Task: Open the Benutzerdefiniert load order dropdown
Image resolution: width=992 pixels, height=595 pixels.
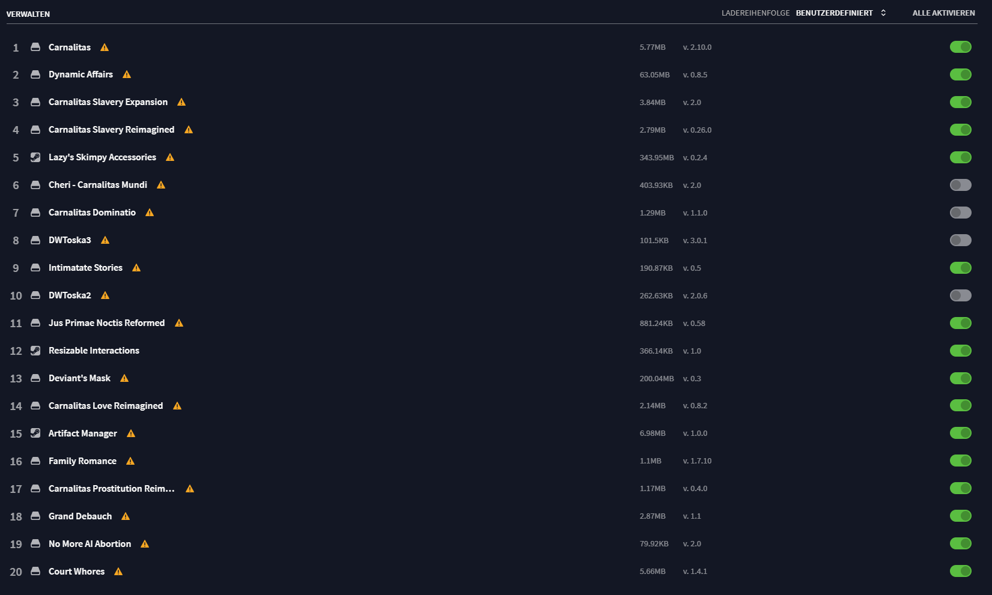Action: click(x=841, y=13)
